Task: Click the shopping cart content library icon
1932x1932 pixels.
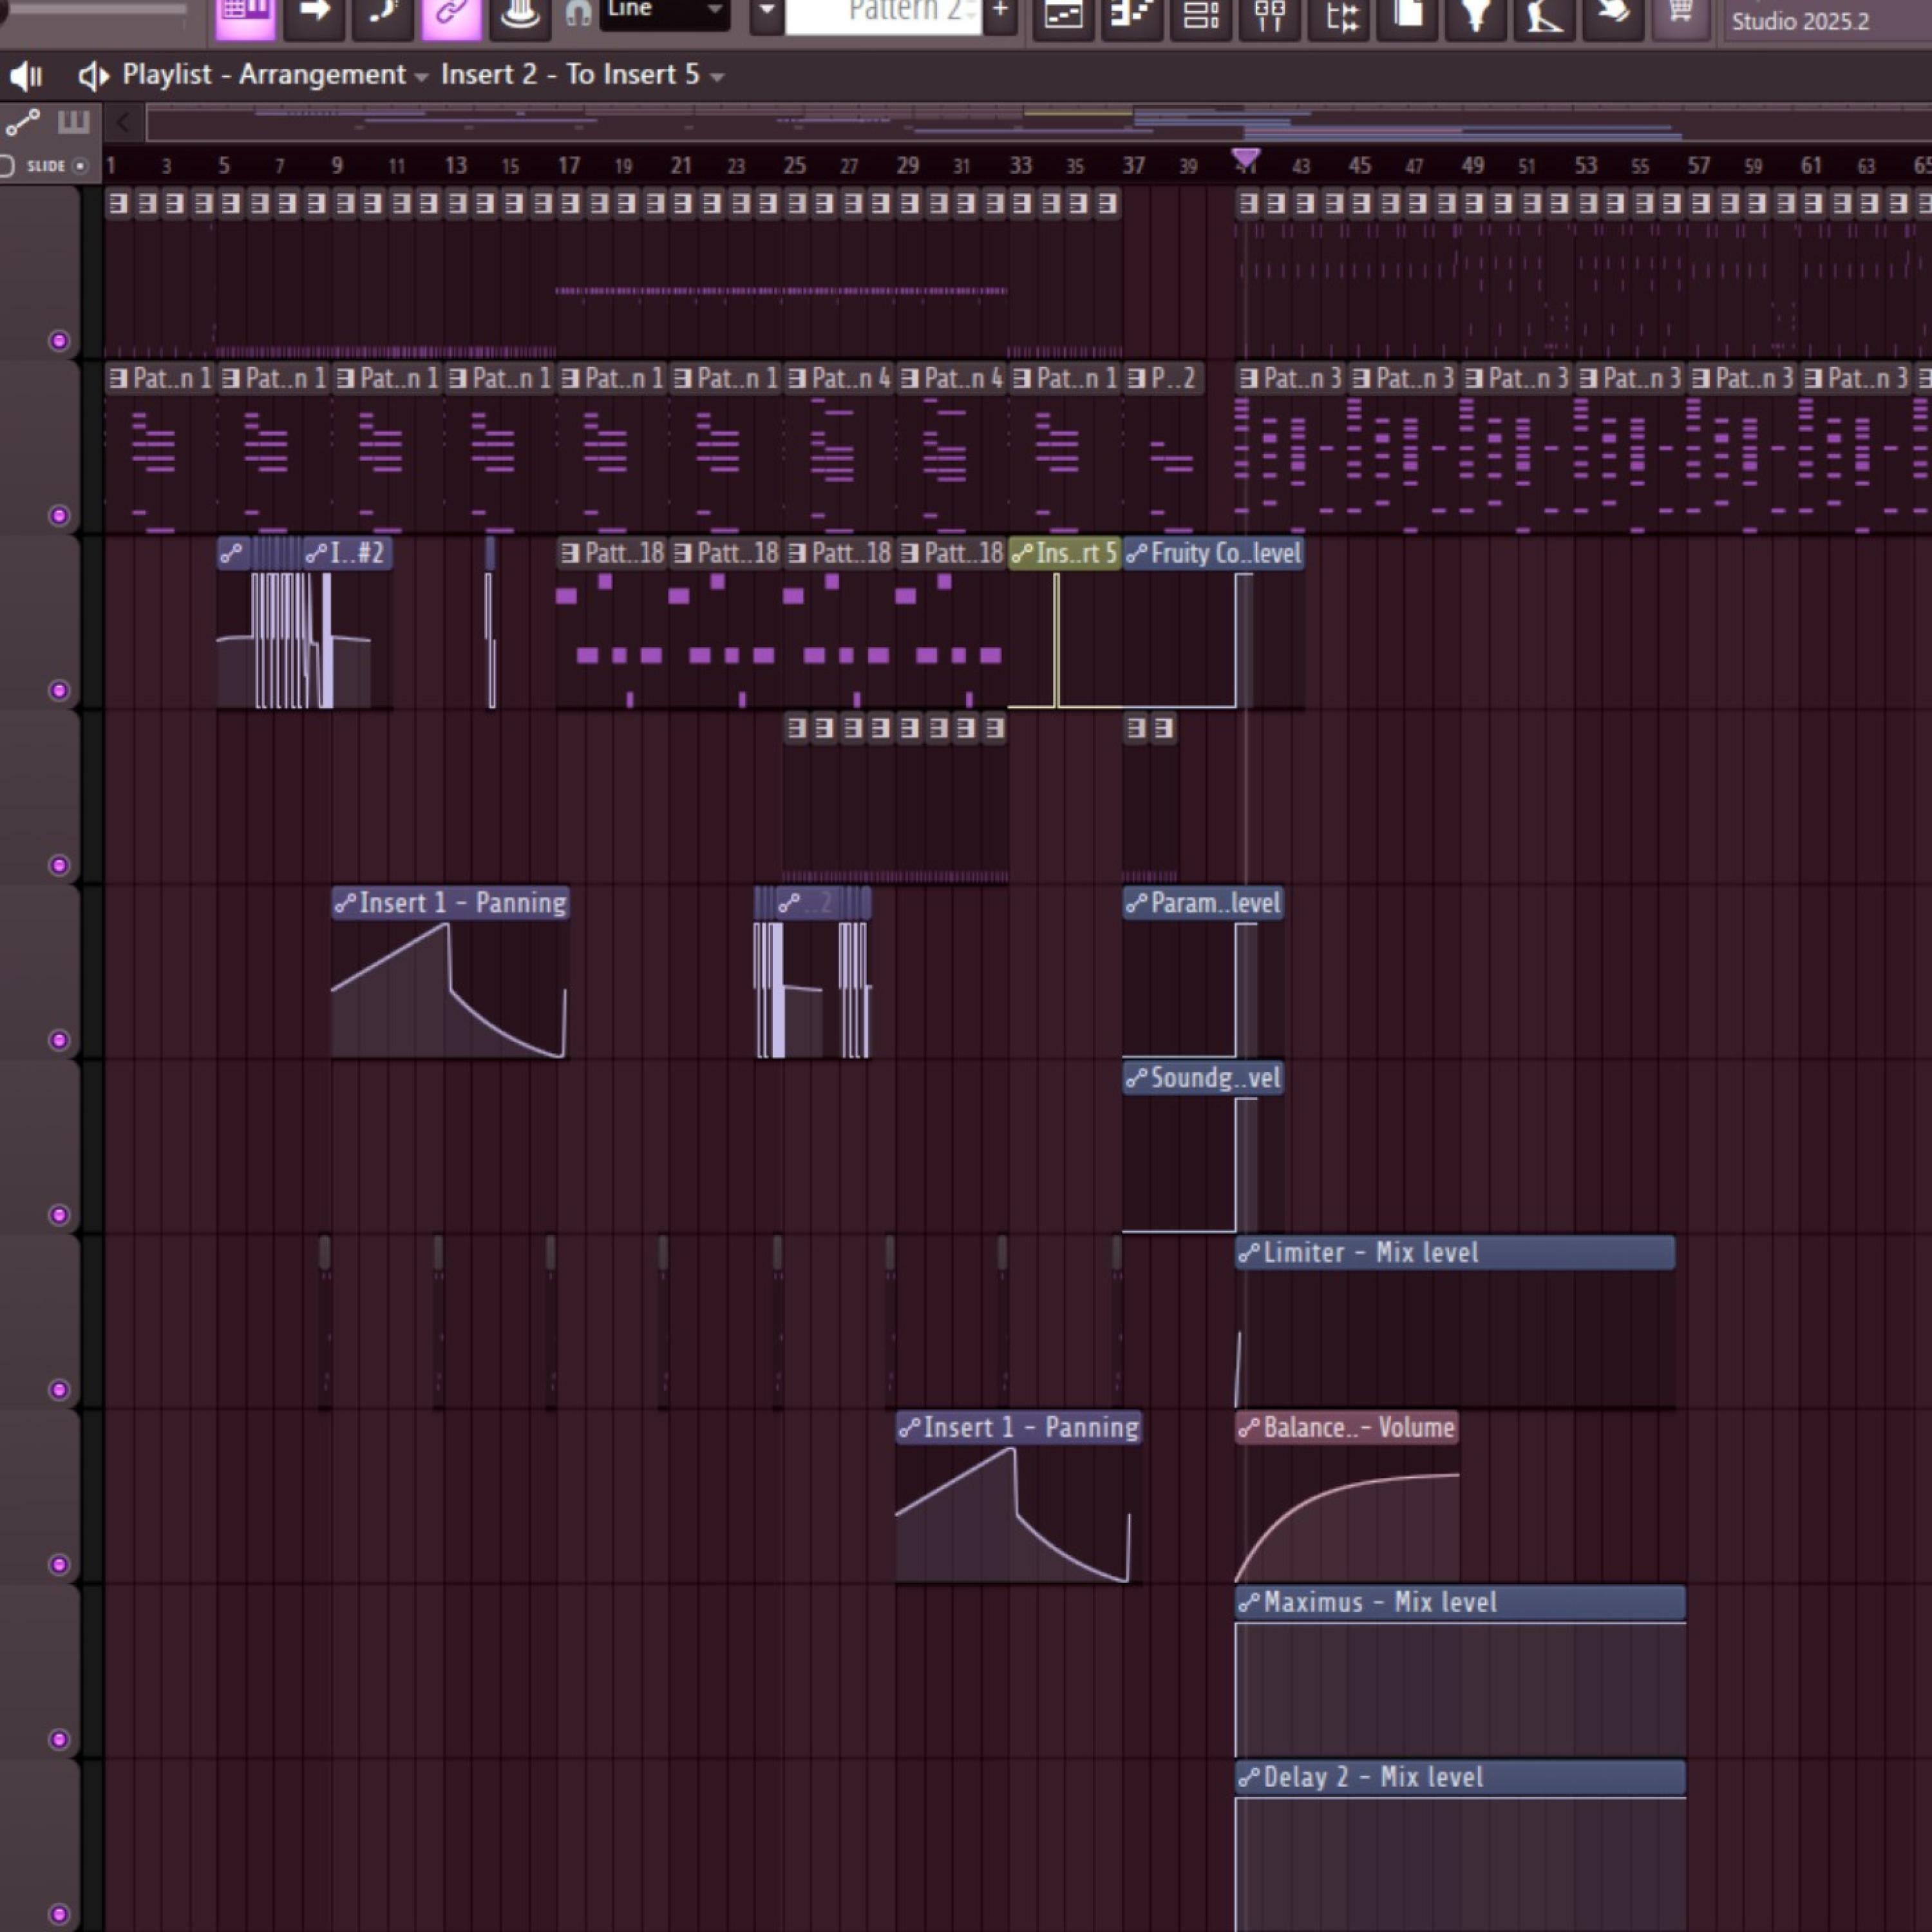Action: [x=1680, y=14]
